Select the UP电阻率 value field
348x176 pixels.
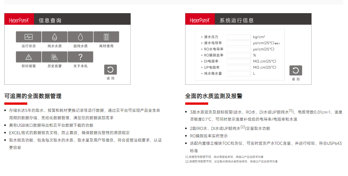pyautogui.click(x=239, y=68)
